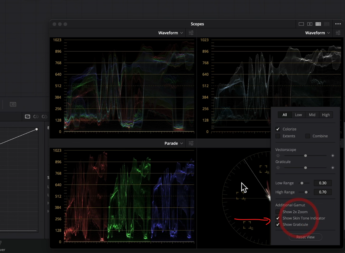The width and height of the screenshot is (345, 253).
Task: Click Graticule low brightness sun icon
Action: pyautogui.click(x=278, y=168)
